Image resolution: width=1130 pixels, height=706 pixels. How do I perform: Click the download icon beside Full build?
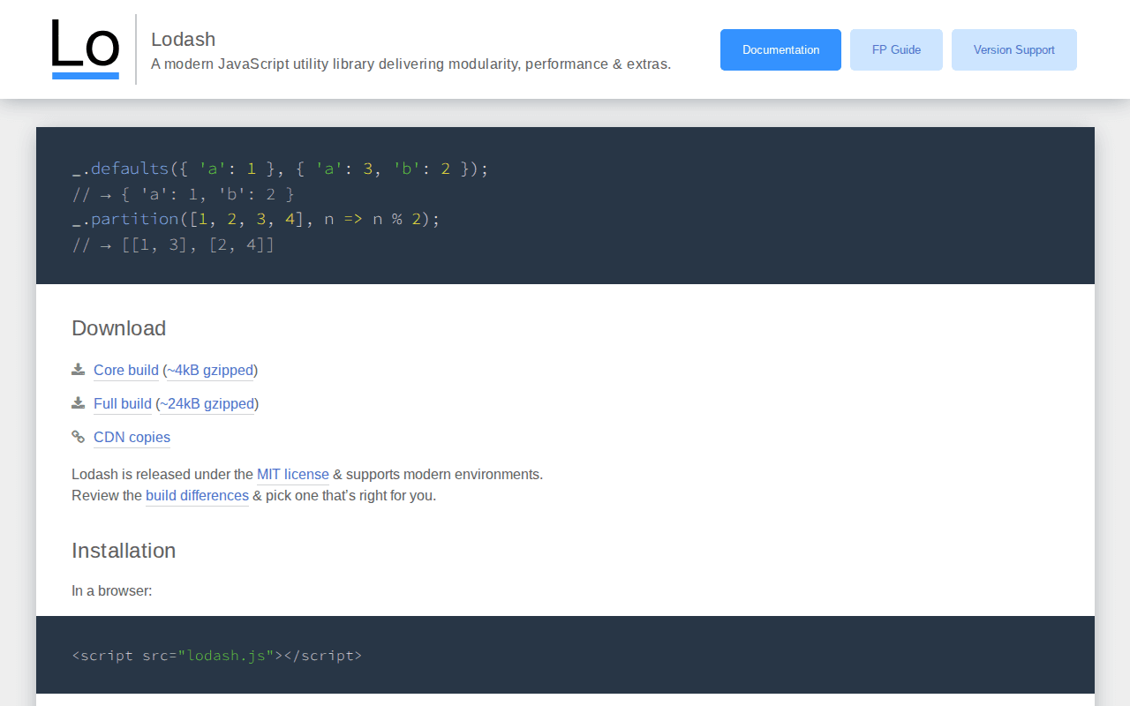pyautogui.click(x=79, y=403)
